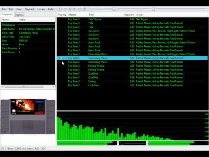Click the Play toolbar button
The height and width of the screenshot is (157, 209).
[65, 9]
